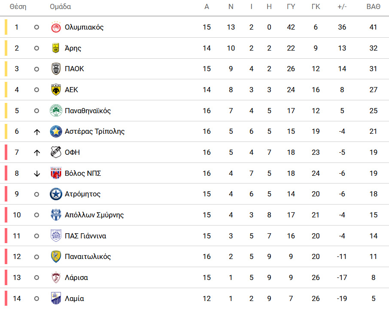Select the ΠΑΟΚ club emblem

(x=56, y=69)
